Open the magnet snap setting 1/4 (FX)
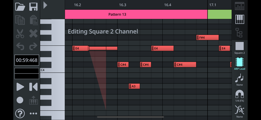The image size is (261, 120). coord(240,96)
